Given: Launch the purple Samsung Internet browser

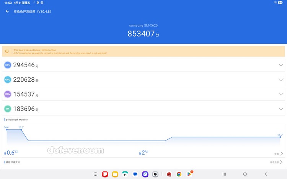Looking at the screenshot, I should point(145,174).
